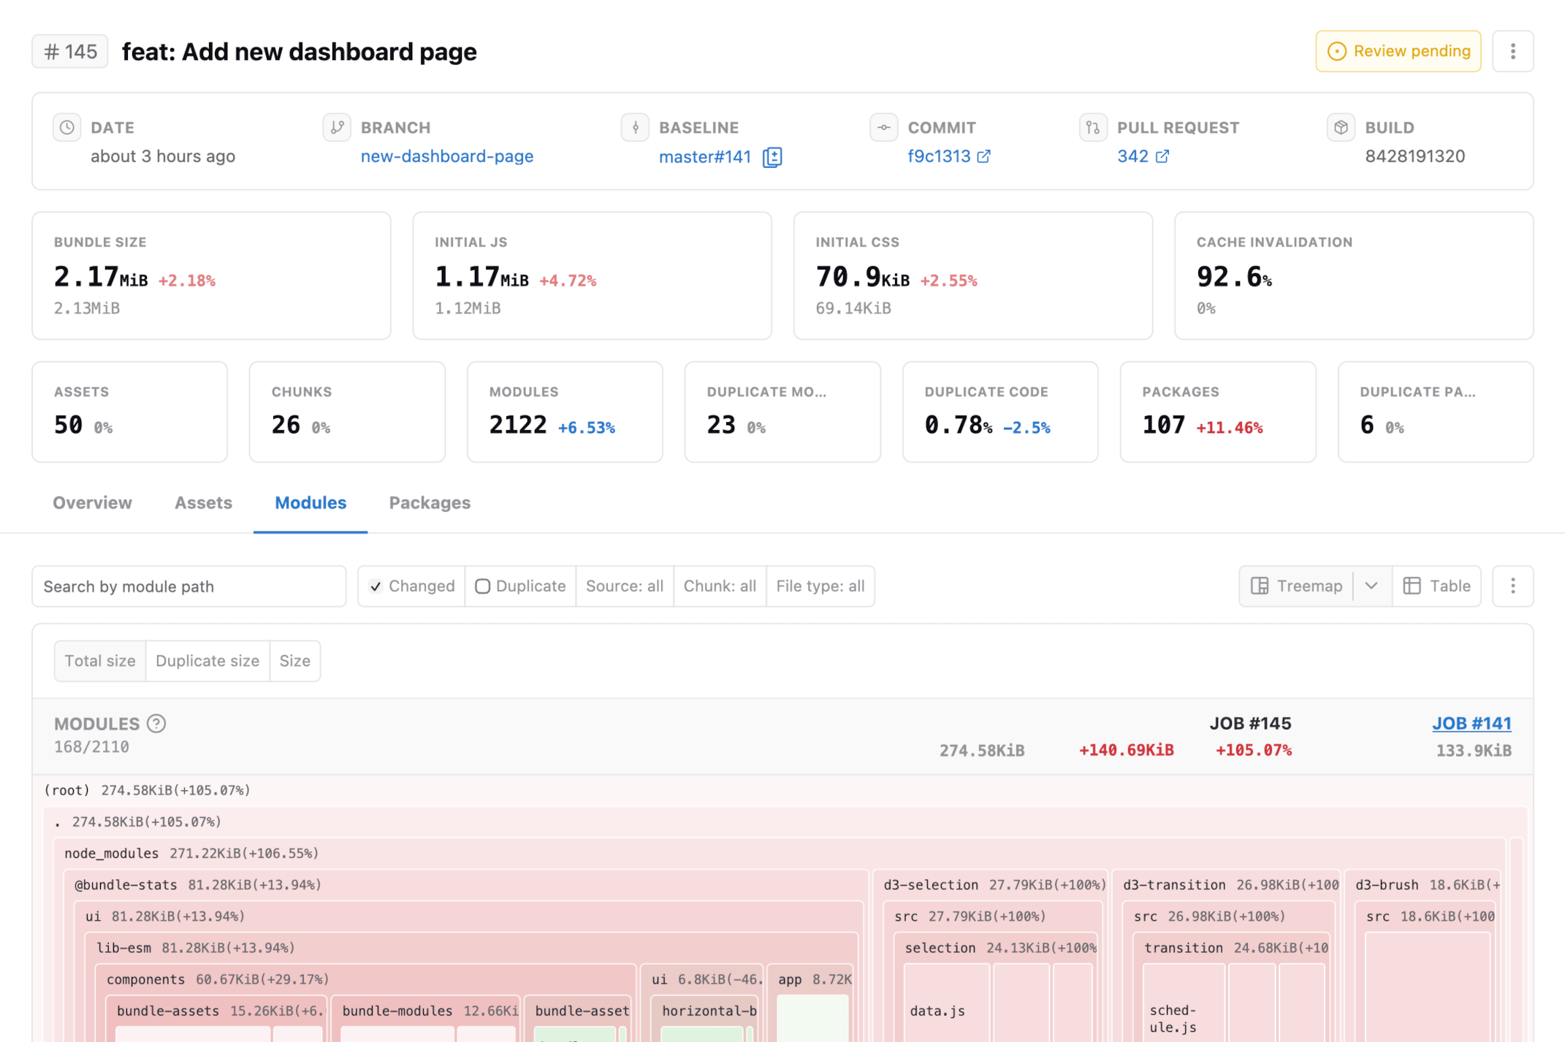Show the Modules help question mark

point(156,724)
